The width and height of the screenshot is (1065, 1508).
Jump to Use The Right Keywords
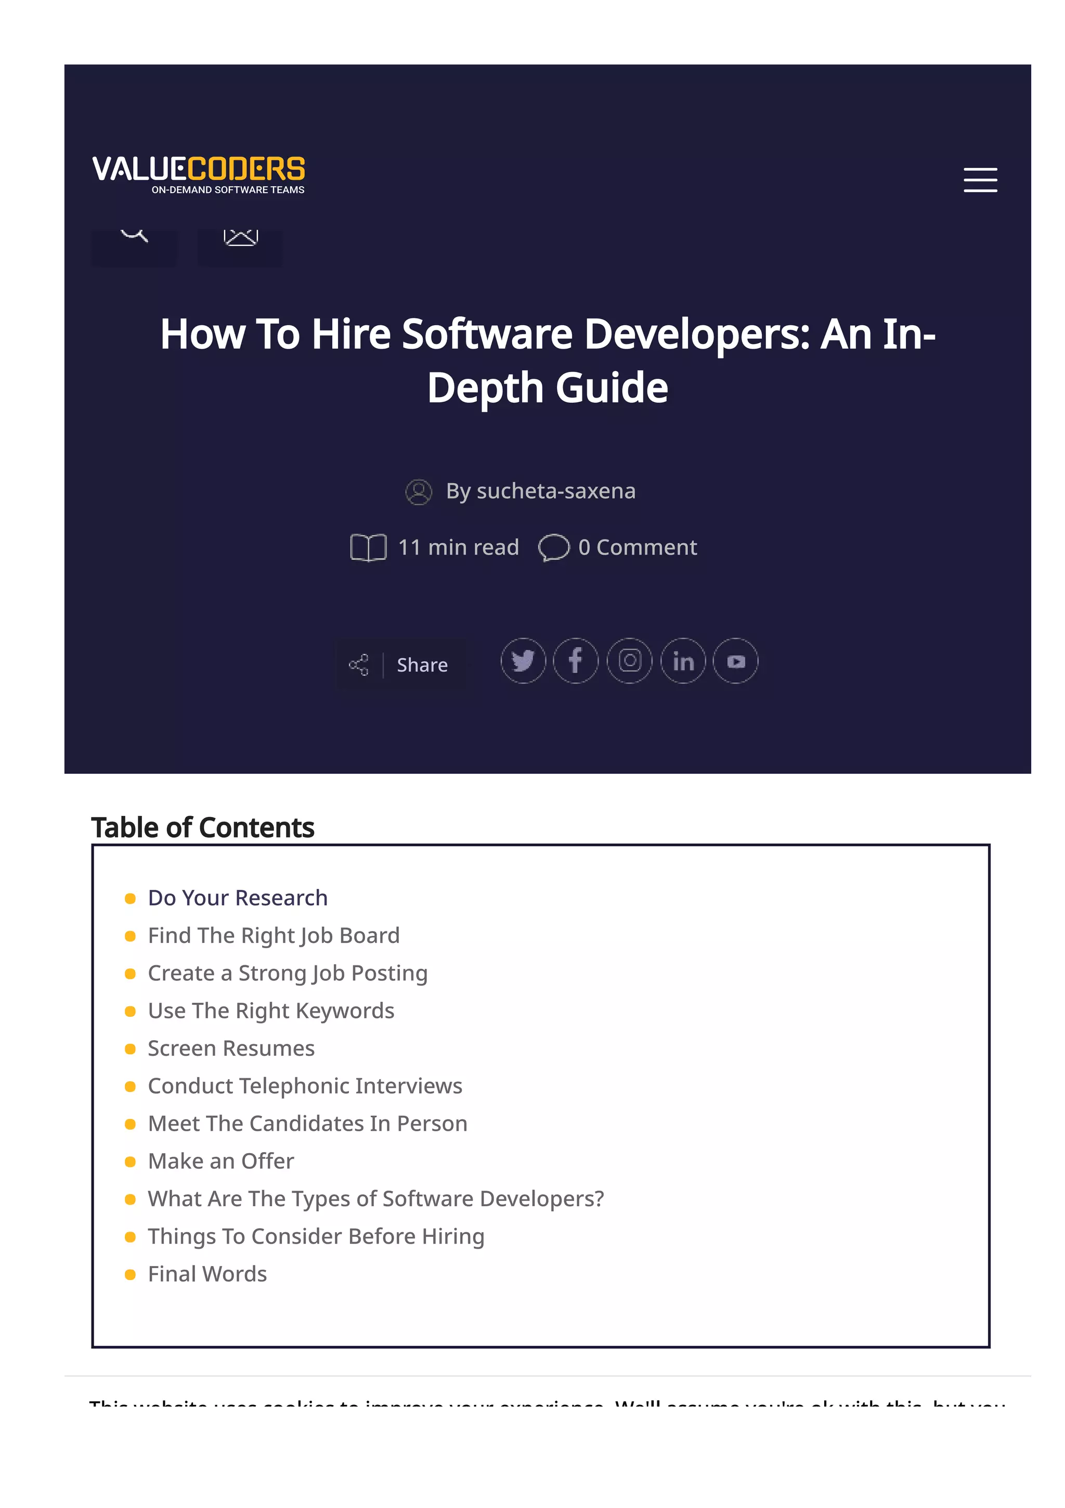[x=271, y=1011]
